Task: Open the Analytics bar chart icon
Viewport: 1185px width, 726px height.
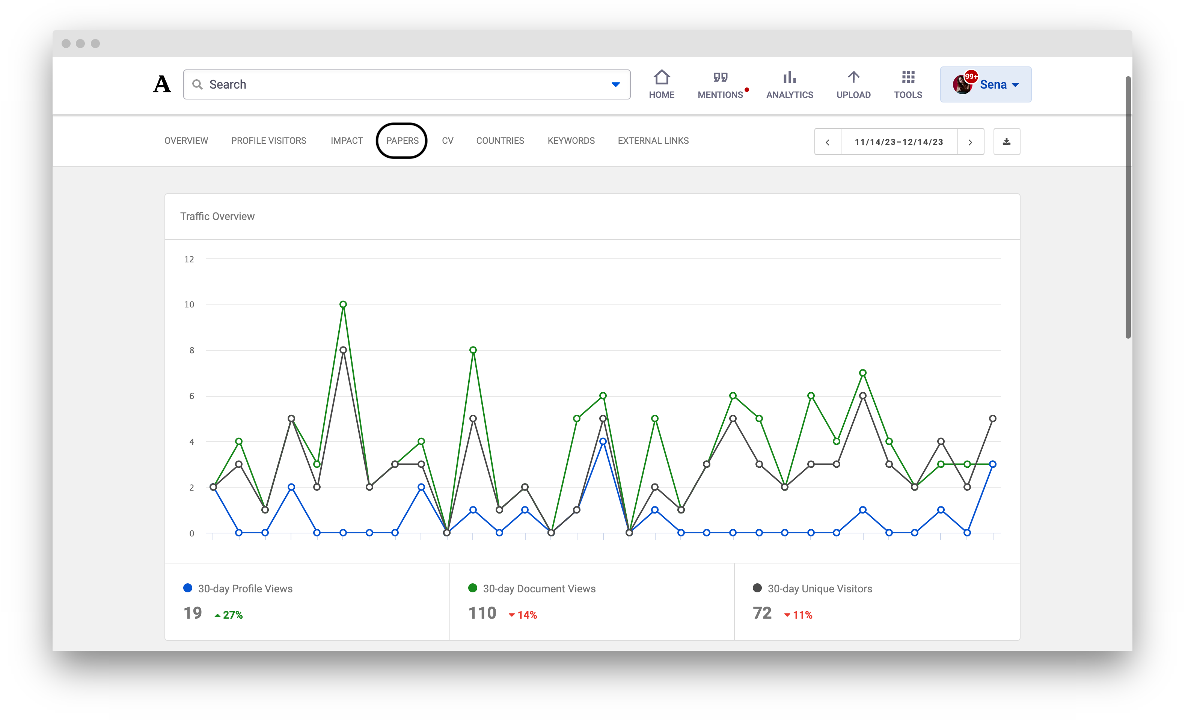Action: 789,77
